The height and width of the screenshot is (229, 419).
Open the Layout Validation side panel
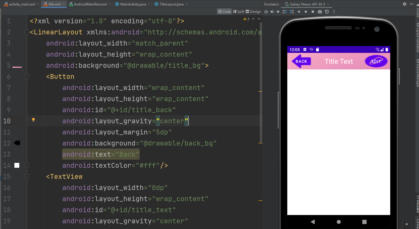click(x=417, y=38)
